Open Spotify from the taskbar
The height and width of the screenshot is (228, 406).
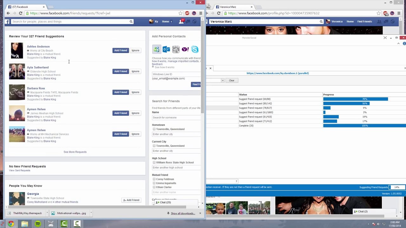(x=38, y=224)
